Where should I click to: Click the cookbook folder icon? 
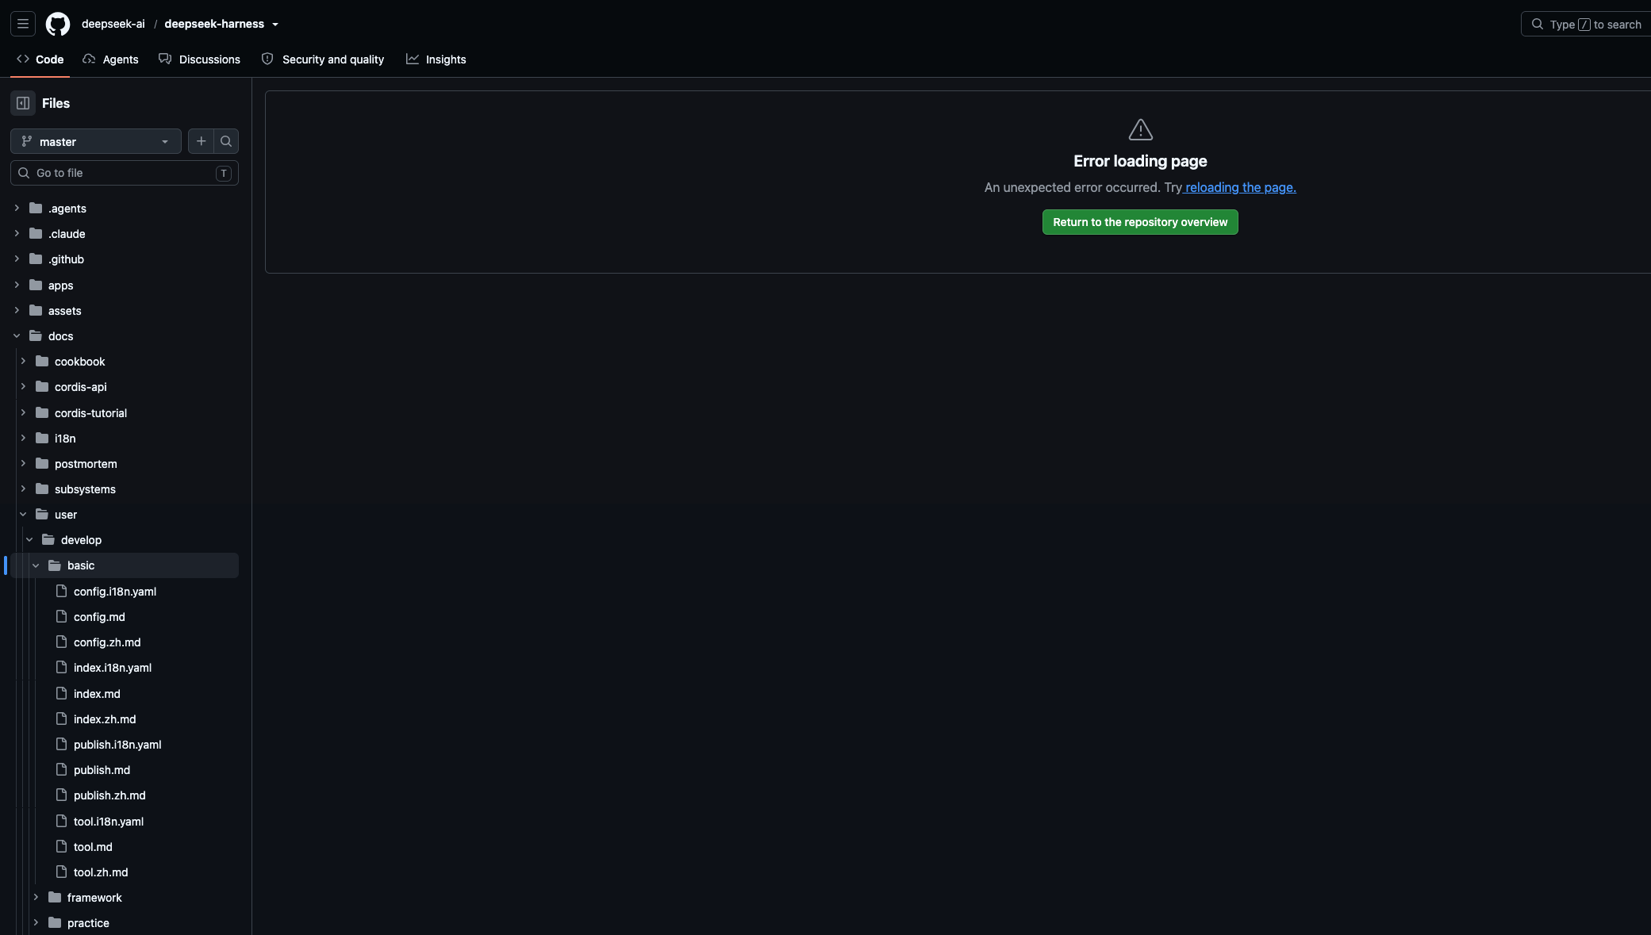coord(42,361)
